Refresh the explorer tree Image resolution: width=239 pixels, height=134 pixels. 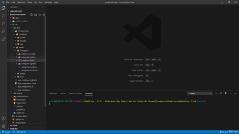40,15
